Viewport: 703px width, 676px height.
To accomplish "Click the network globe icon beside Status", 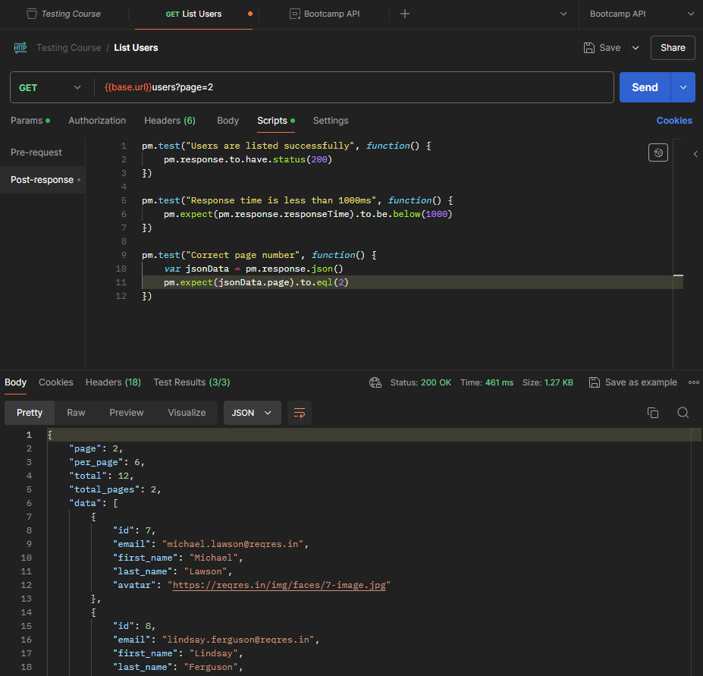I will point(375,382).
